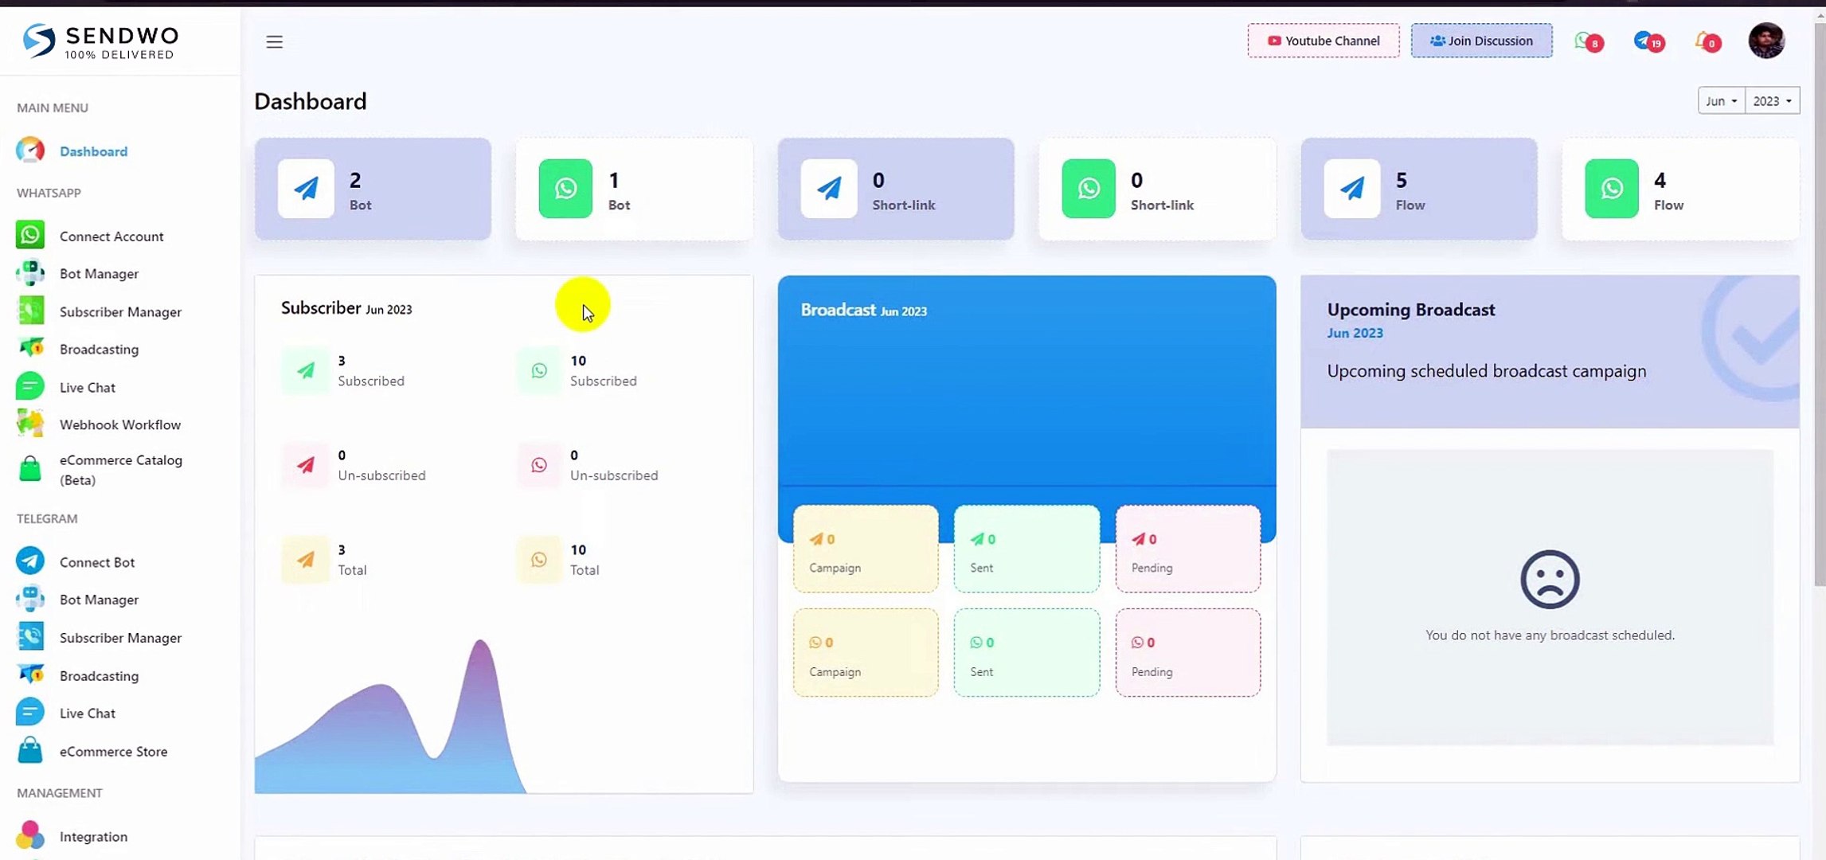Click the Youtube Channel button
Screen dimensions: 1826x860
(x=1323, y=40)
